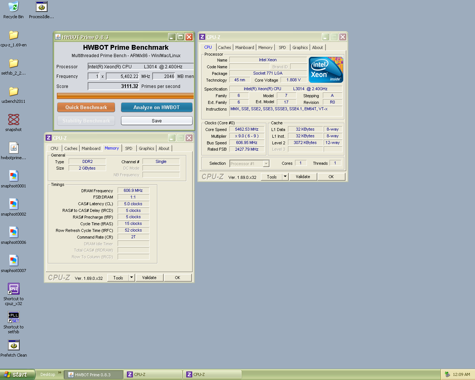Screen dimensions: 475x380
Task: Click the orange benchmark progress bar
Action: click(125, 96)
